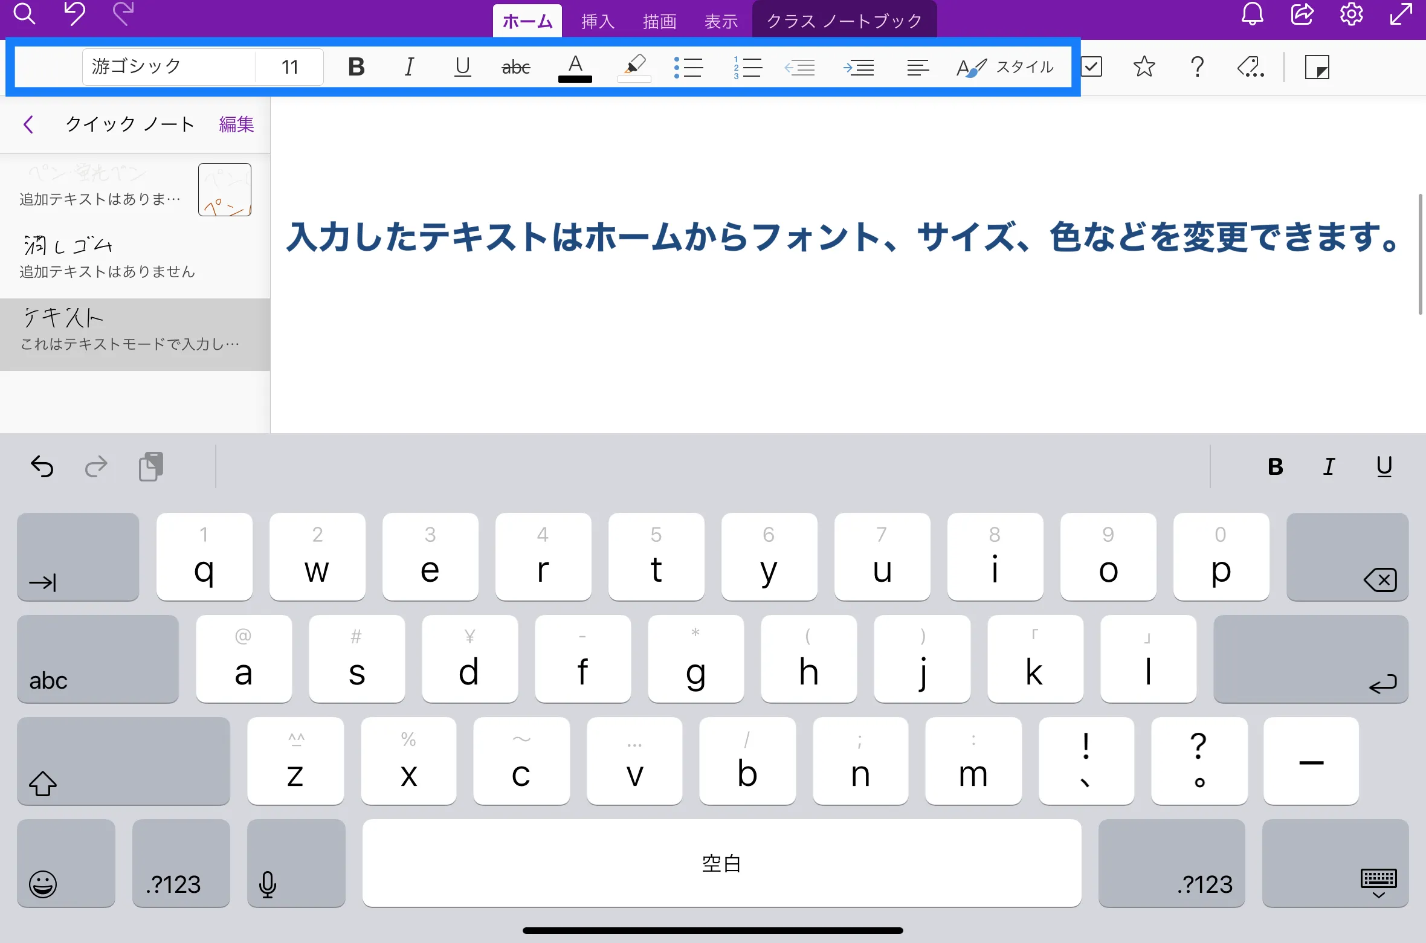Open the tags menu icon

click(x=1251, y=66)
